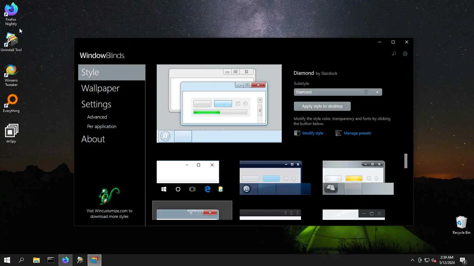The width and height of the screenshot is (474, 266).
Task: Select the Style tab in sidebar
Action: pyautogui.click(x=112, y=72)
